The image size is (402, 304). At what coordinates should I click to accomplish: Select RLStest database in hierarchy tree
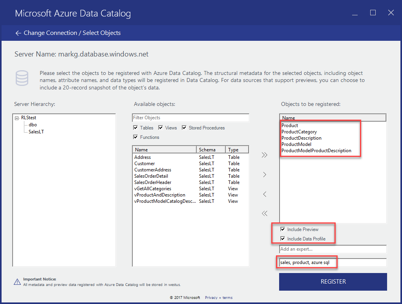click(x=29, y=118)
